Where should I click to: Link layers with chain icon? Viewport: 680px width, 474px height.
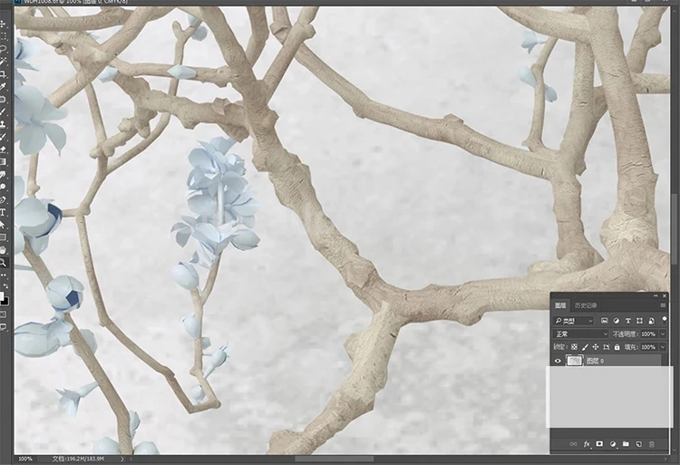574,444
